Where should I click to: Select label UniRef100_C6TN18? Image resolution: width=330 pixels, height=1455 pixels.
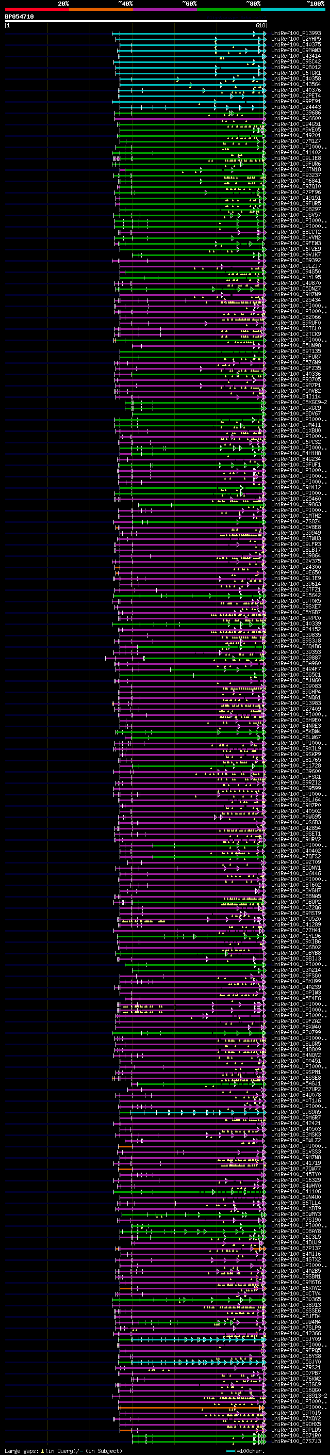296,169
